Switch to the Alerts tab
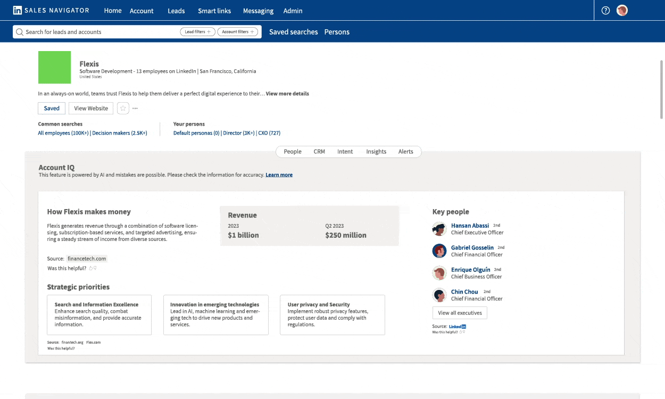The image size is (665, 399). 406,152
